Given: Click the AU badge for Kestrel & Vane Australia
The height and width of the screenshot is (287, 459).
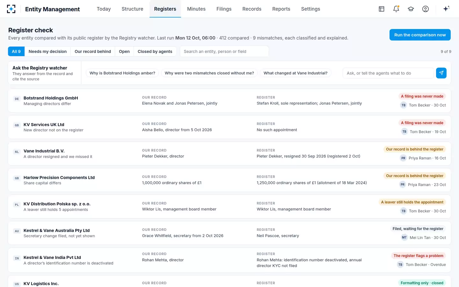Looking at the screenshot, I should (x=17, y=231).
